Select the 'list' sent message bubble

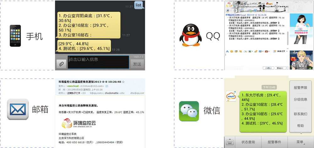pyautogui.click(x=139, y=5)
